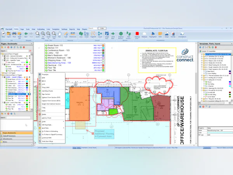Image resolution: width=233 pixels, height=175 pixels.
Task: Click the orange Break Room color swatch in the tree
Action: click(27, 79)
